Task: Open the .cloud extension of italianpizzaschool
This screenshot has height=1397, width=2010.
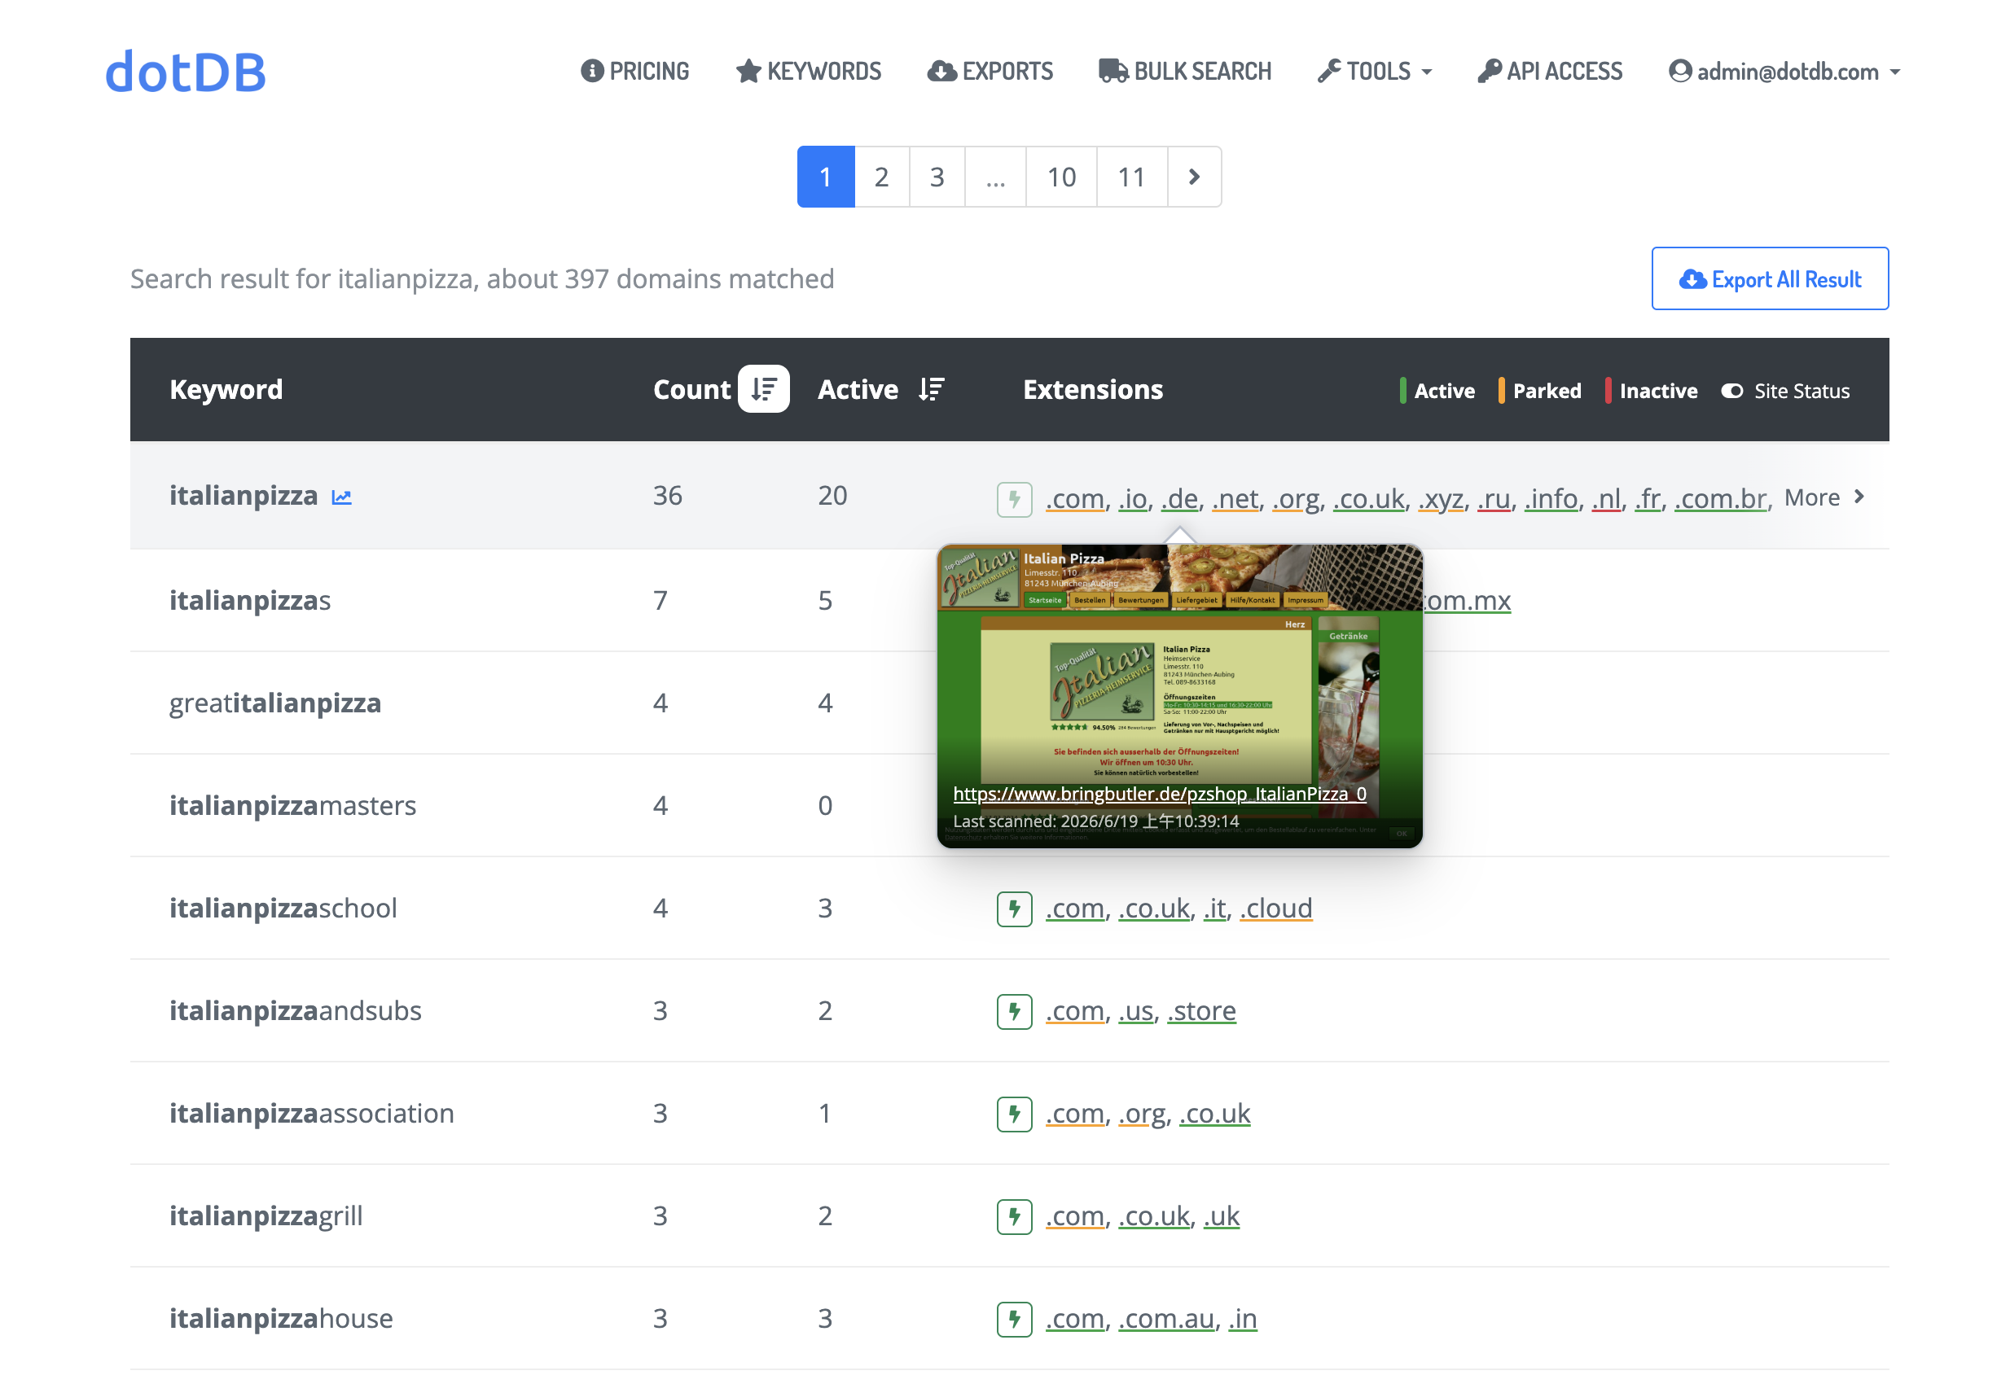Action: 1275,908
